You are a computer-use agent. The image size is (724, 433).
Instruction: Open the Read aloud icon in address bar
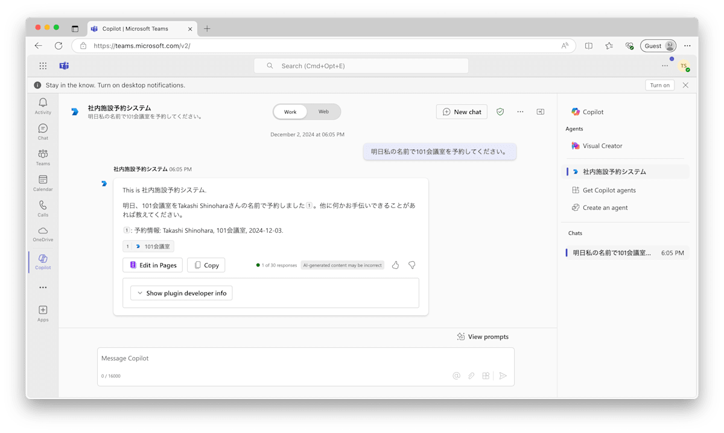pyautogui.click(x=565, y=46)
